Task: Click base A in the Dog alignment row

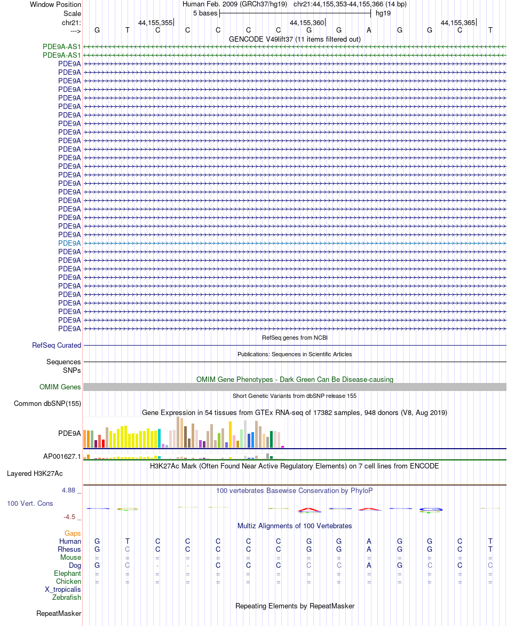Action: click(369, 565)
